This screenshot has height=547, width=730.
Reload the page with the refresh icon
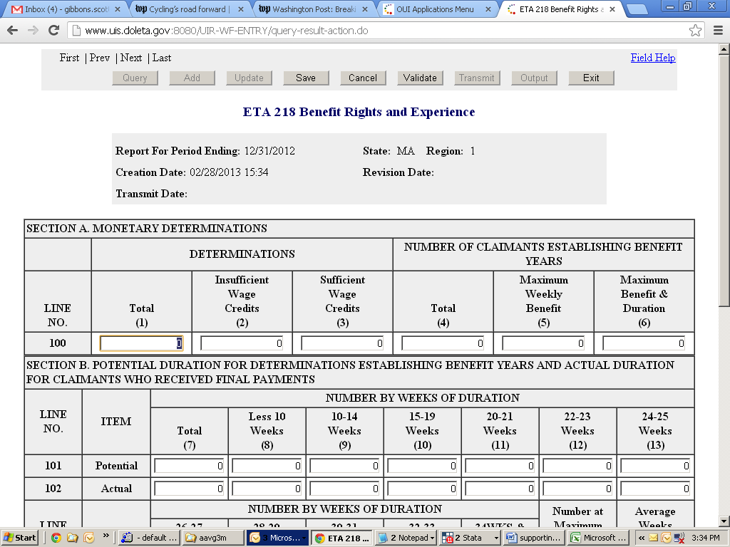pos(54,31)
